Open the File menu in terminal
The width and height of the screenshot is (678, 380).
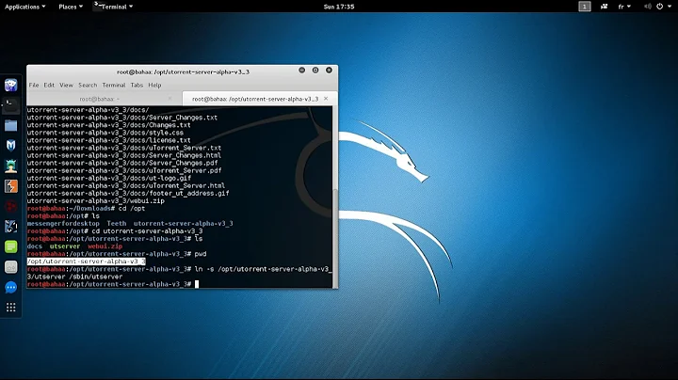click(x=34, y=85)
